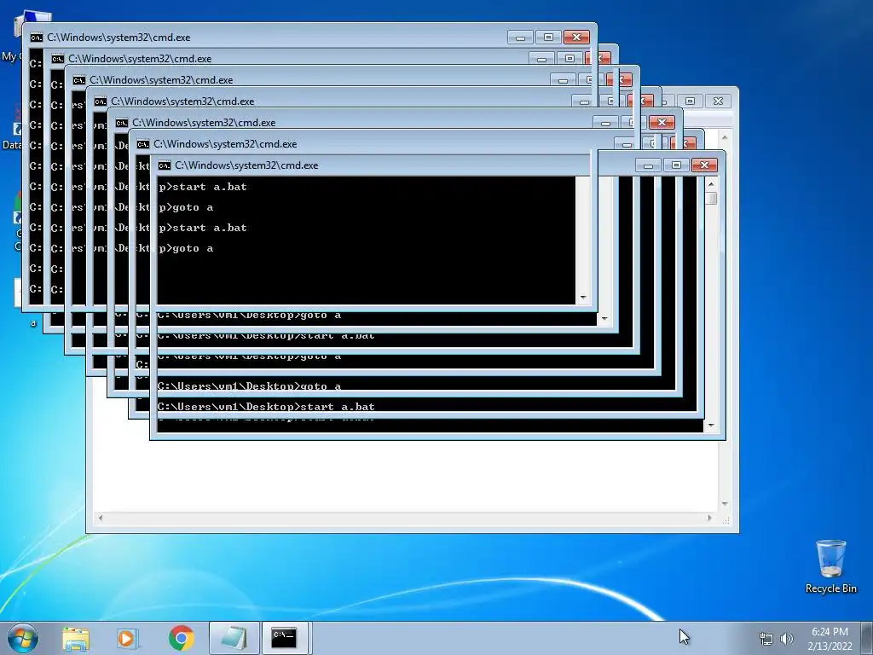873x655 pixels.
Task: Open the clock showing 6:24 PM
Action: [x=830, y=639]
